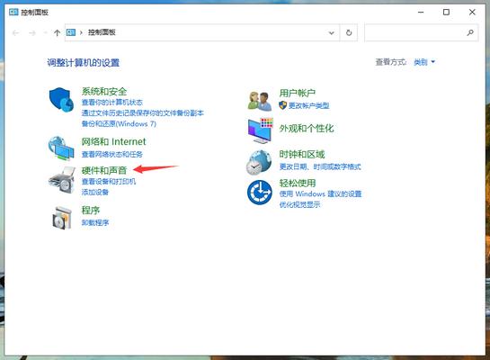This screenshot has height=360, width=490.
Task: Click 控制面板 in the address breadcrumb
Action: click(x=102, y=32)
